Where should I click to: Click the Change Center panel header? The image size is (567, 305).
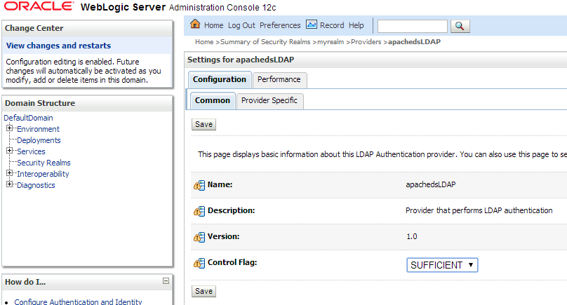click(88, 28)
